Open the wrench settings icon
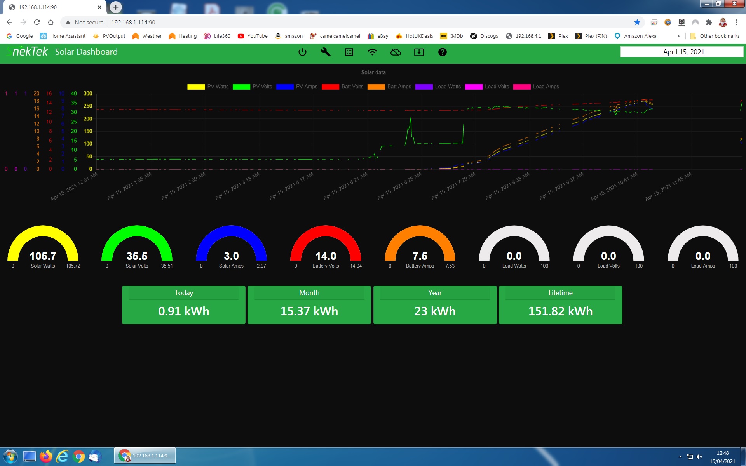This screenshot has width=746, height=466. point(326,52)
